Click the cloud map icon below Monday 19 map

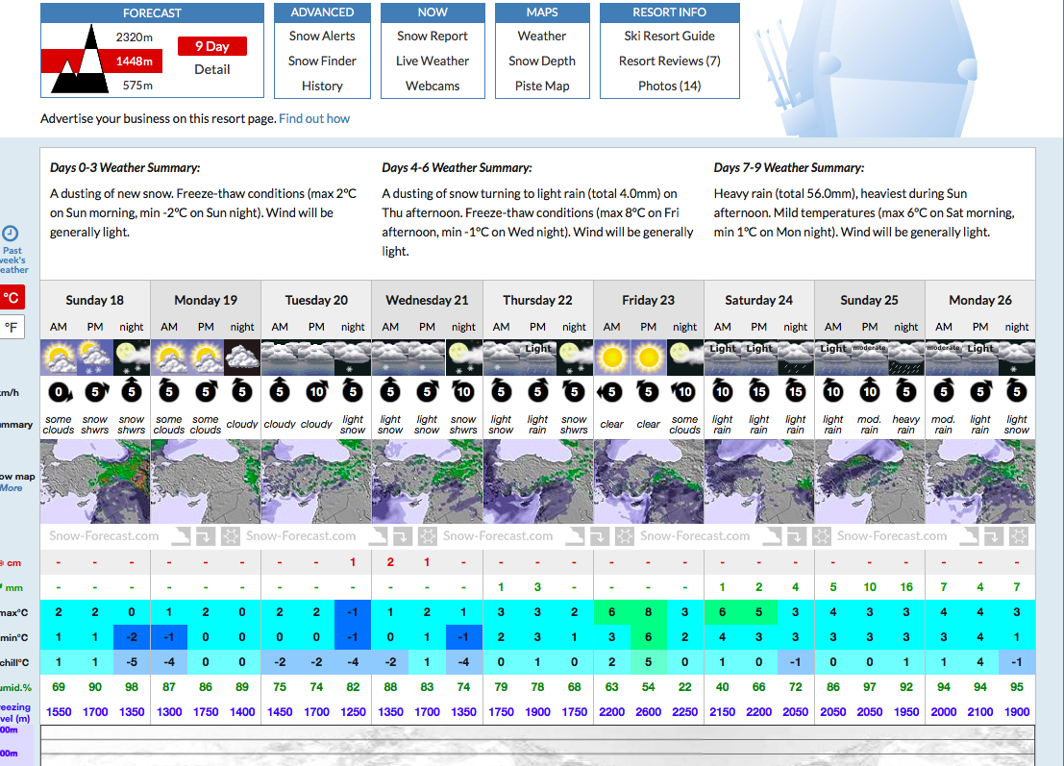point(180,536)
